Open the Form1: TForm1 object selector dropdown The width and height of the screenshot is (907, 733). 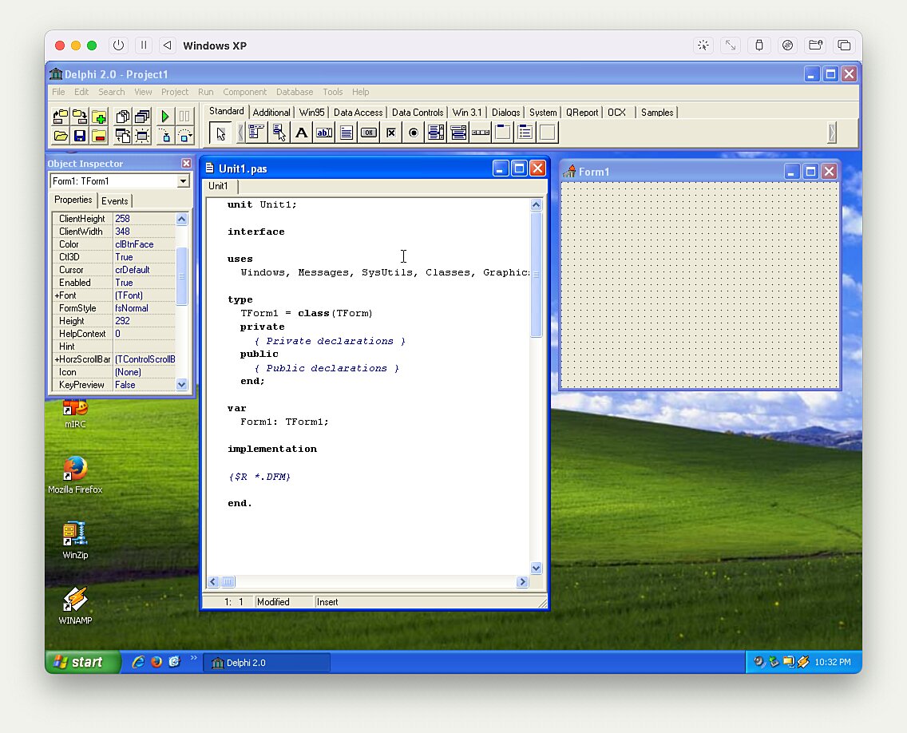[x=183, y=181]
